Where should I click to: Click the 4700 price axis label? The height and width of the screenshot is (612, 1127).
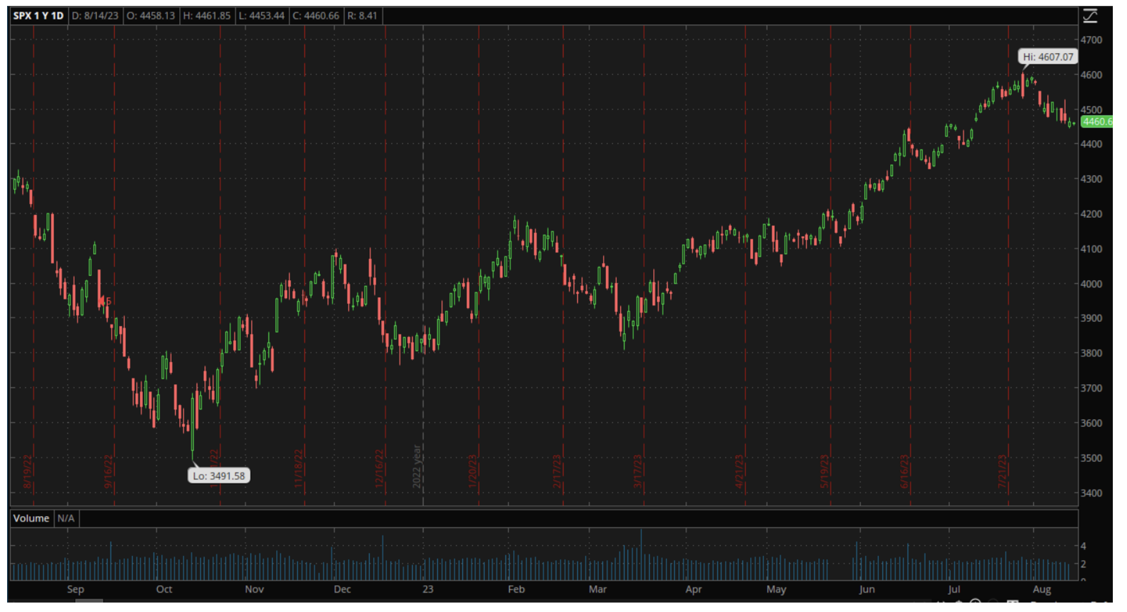click(1091, 40)
